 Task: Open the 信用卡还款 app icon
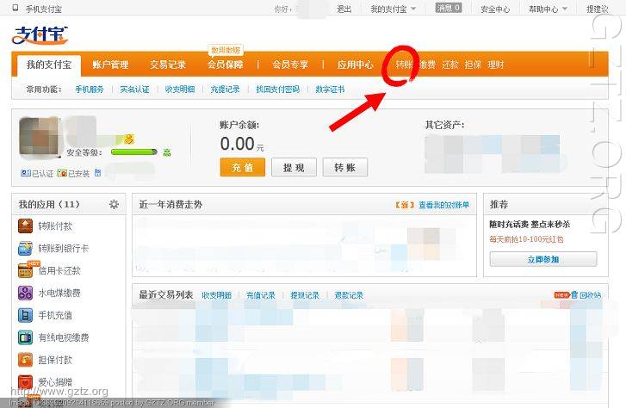tap(26, 270)
